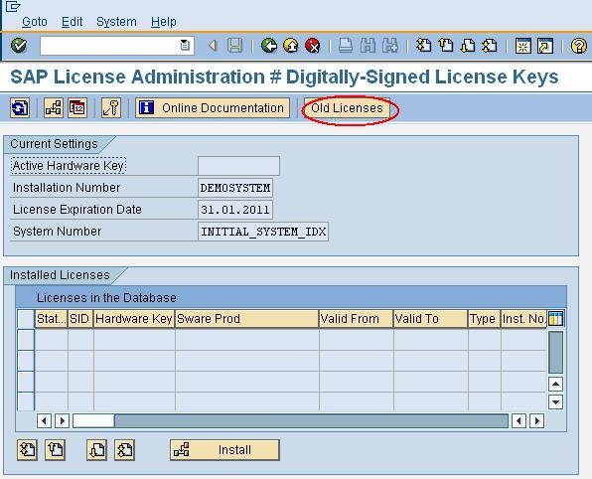Click the yellow Exit arrow icon
The image size is (592, 479).
(x=291, y=46)
